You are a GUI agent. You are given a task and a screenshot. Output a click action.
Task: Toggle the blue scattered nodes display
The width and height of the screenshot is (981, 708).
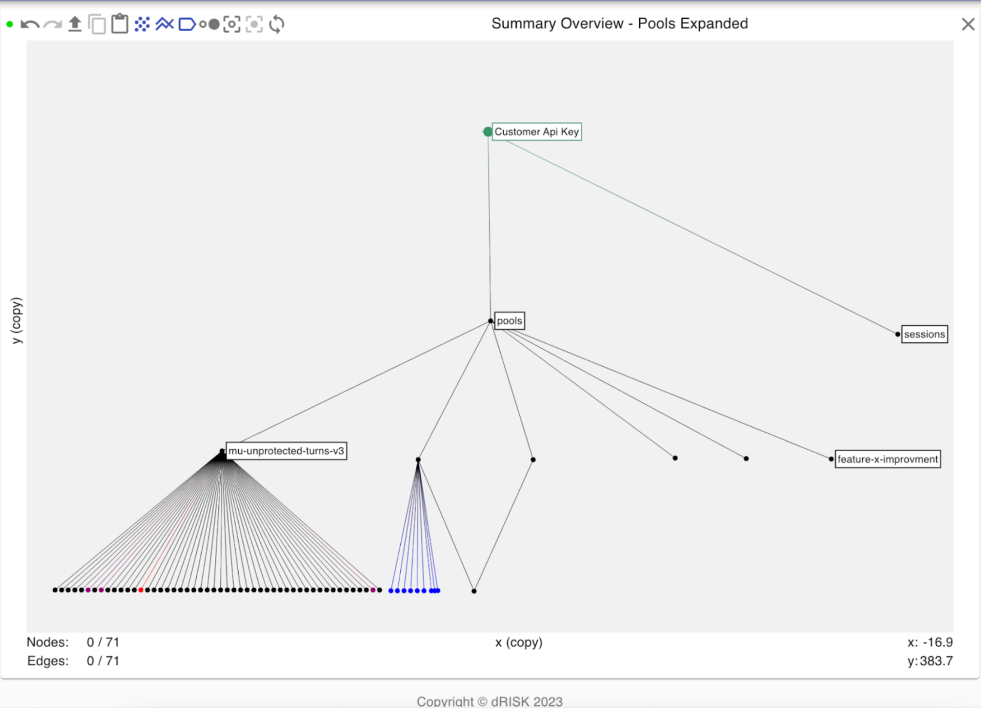(142, 24)
